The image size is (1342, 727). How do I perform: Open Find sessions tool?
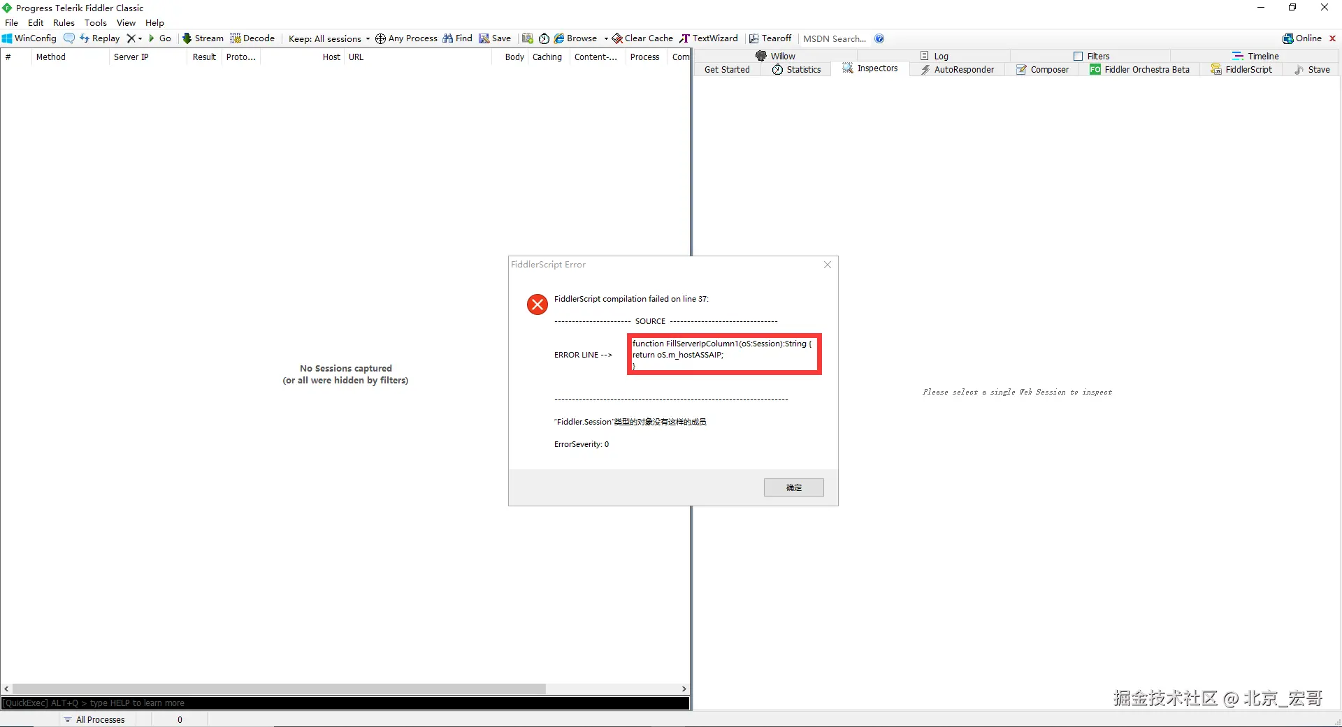[458, 38]
